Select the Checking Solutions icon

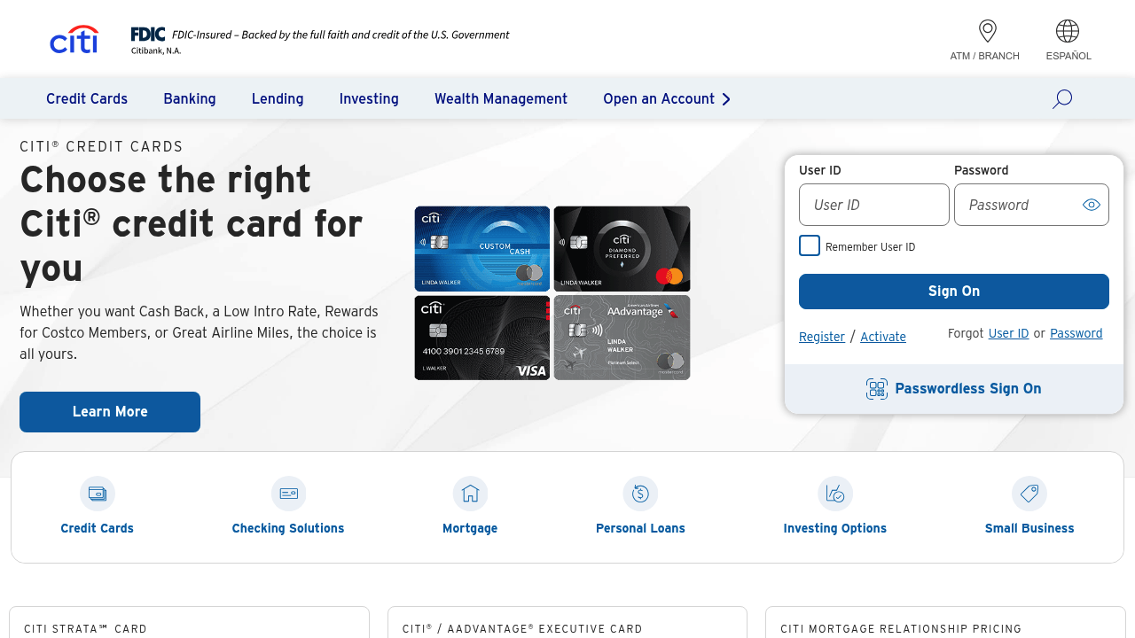(288, 494)
